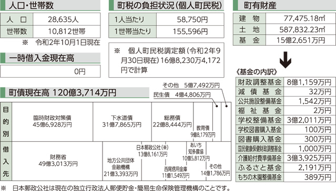Click the 建物 77,475.18㎡ row
Image resolution: width=336 pixels, height=191 pixels.
click(x=284, y=18)
